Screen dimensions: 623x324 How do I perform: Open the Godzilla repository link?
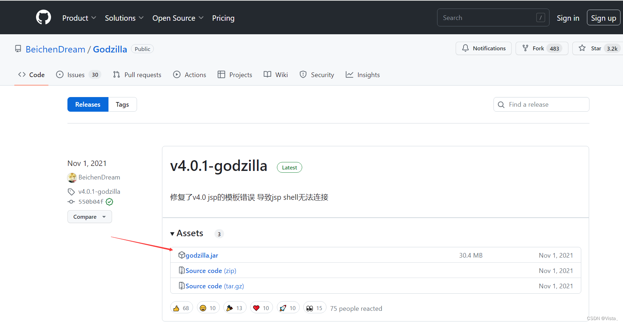(110, 49)
